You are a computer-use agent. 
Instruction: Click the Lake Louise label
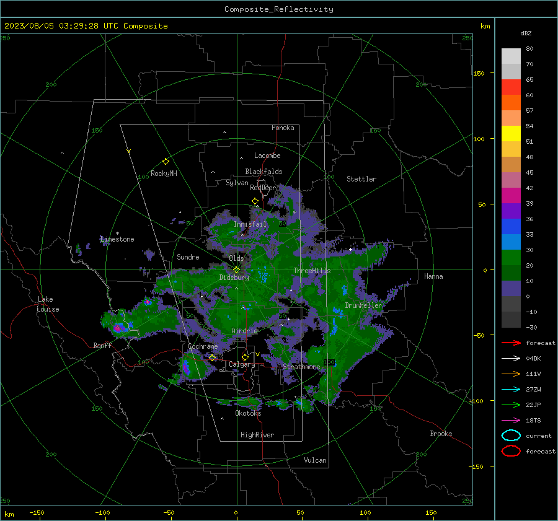(48, 304)
